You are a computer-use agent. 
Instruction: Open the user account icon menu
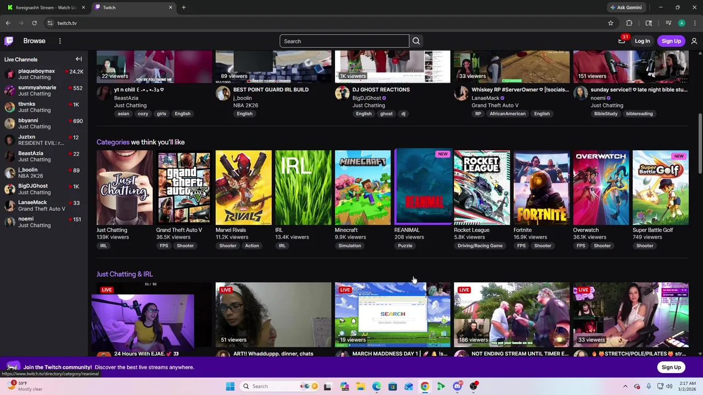[694, 41]
